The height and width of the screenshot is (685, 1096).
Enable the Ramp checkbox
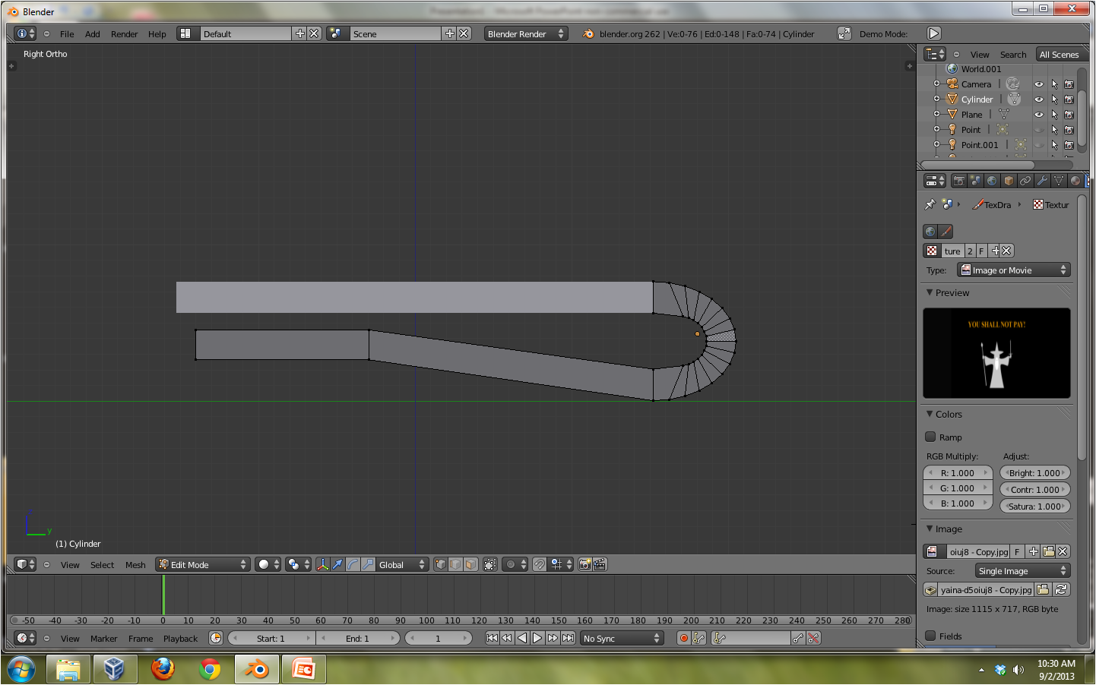(x=930, y=437)
